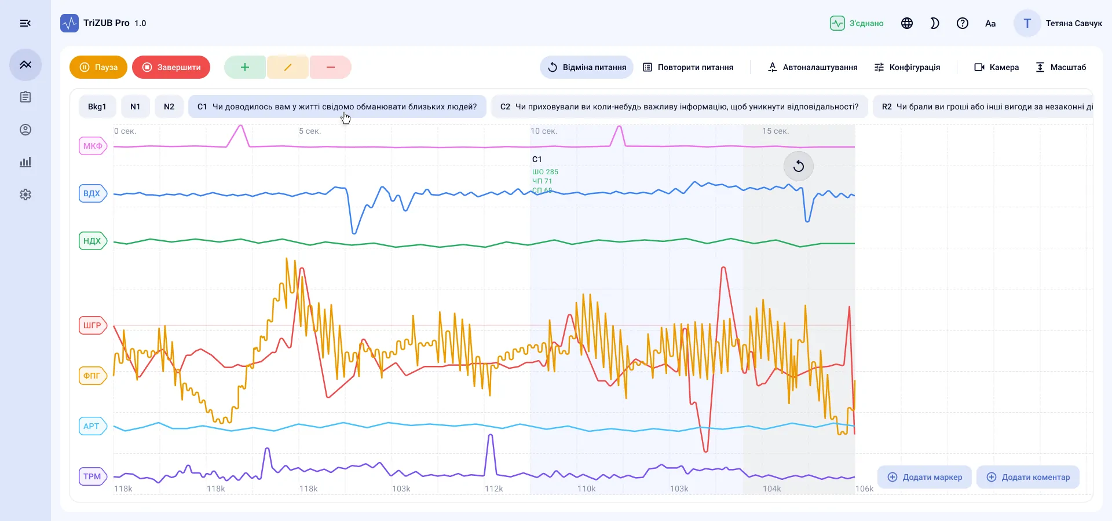Open the bar chart statistics icon
Viewport: 1112px width, 521px height.
(25, 162)
